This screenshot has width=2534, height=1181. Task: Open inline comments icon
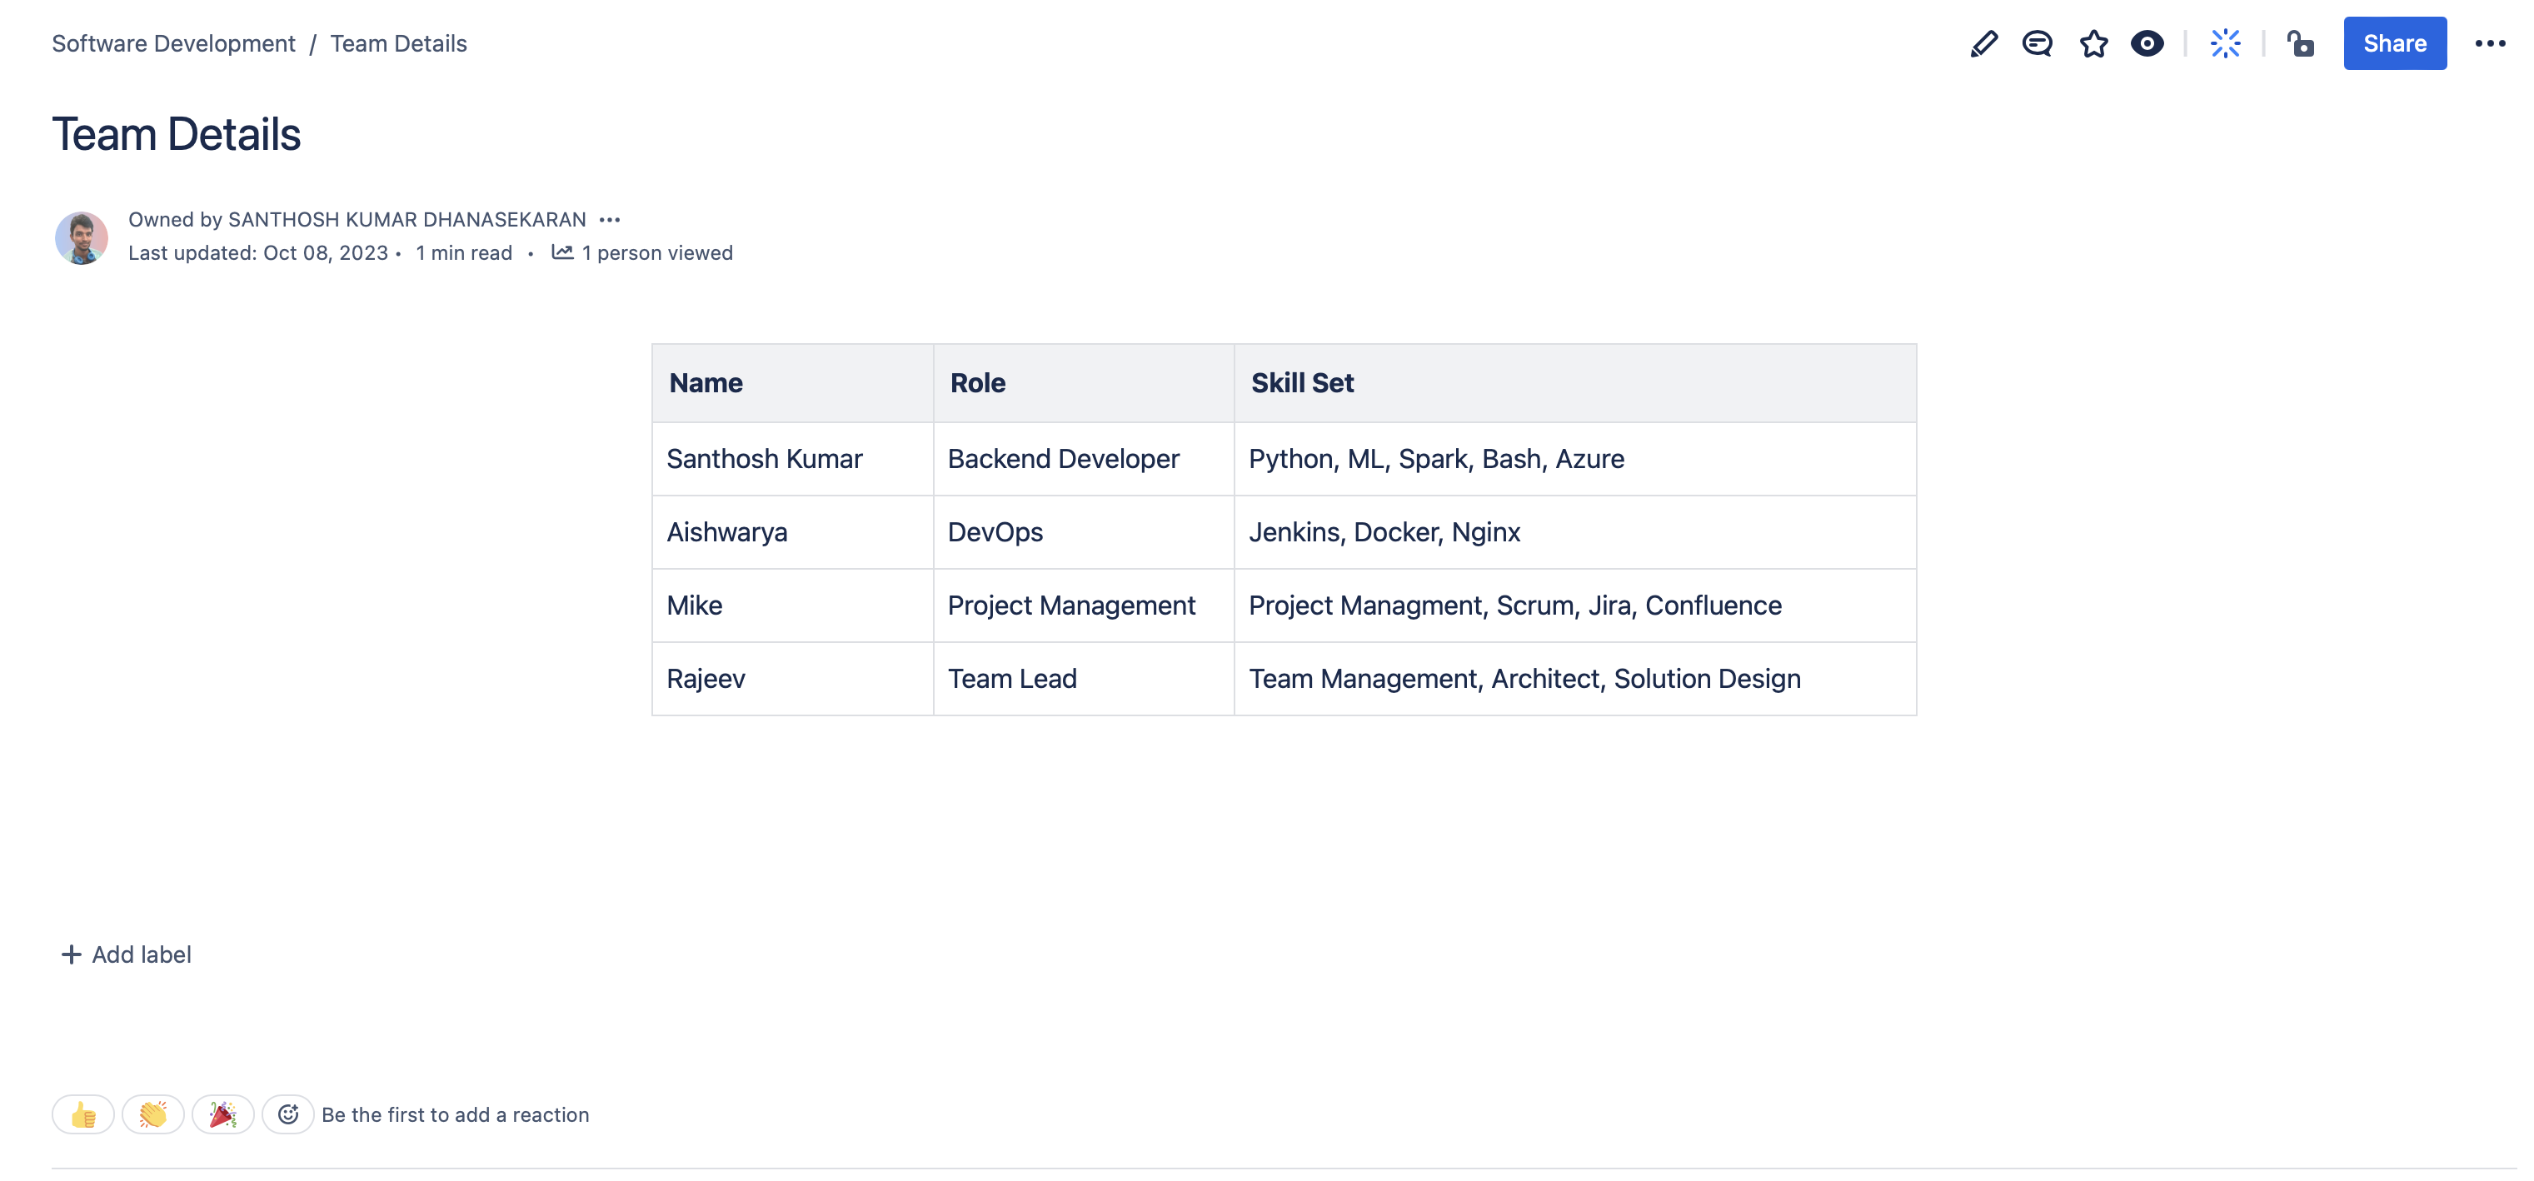point(2036,43)
